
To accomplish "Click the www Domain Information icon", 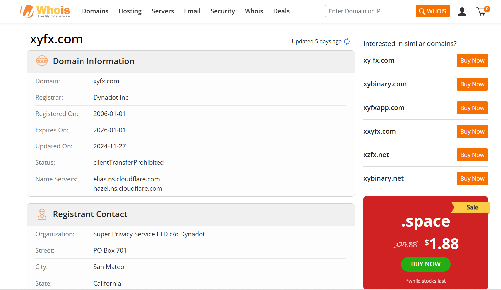I will pos(42,61).
